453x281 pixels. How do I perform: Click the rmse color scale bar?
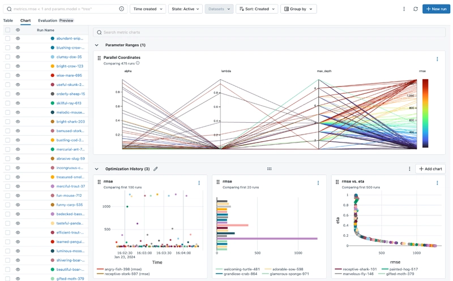click(x=425, y=114)
